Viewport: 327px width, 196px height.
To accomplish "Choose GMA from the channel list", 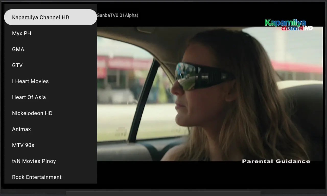I will point(51,49).
